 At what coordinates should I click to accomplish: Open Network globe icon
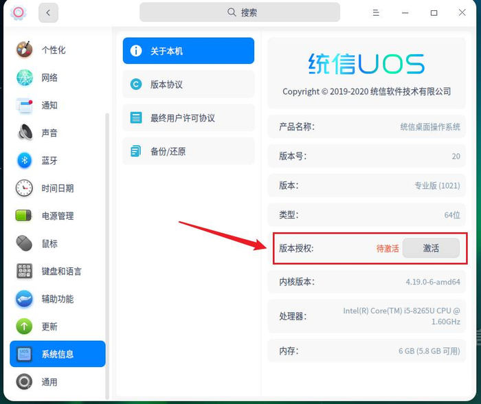(24, 78)
